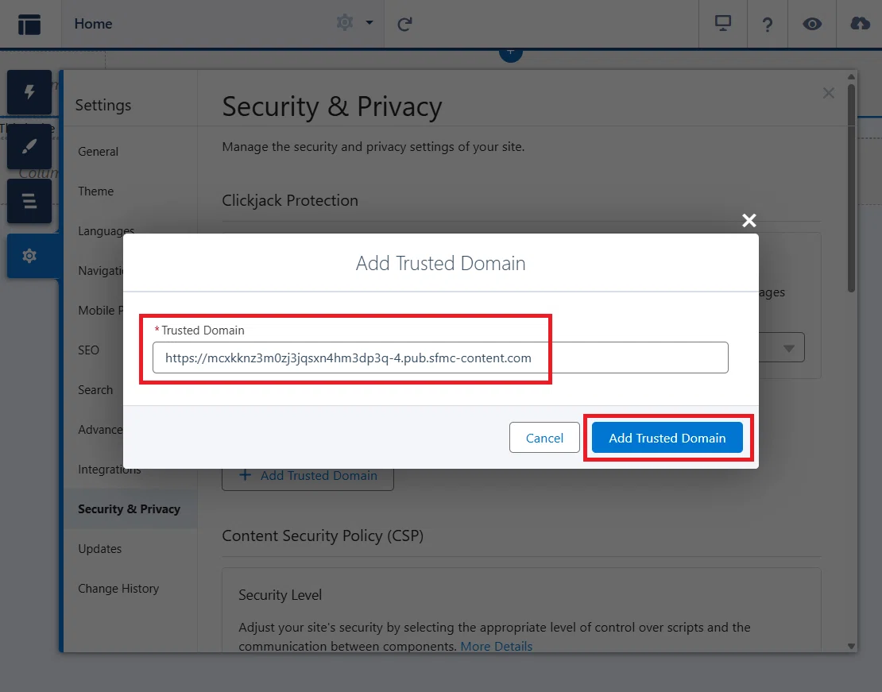Click the Experience Builder menu icon

29,24
